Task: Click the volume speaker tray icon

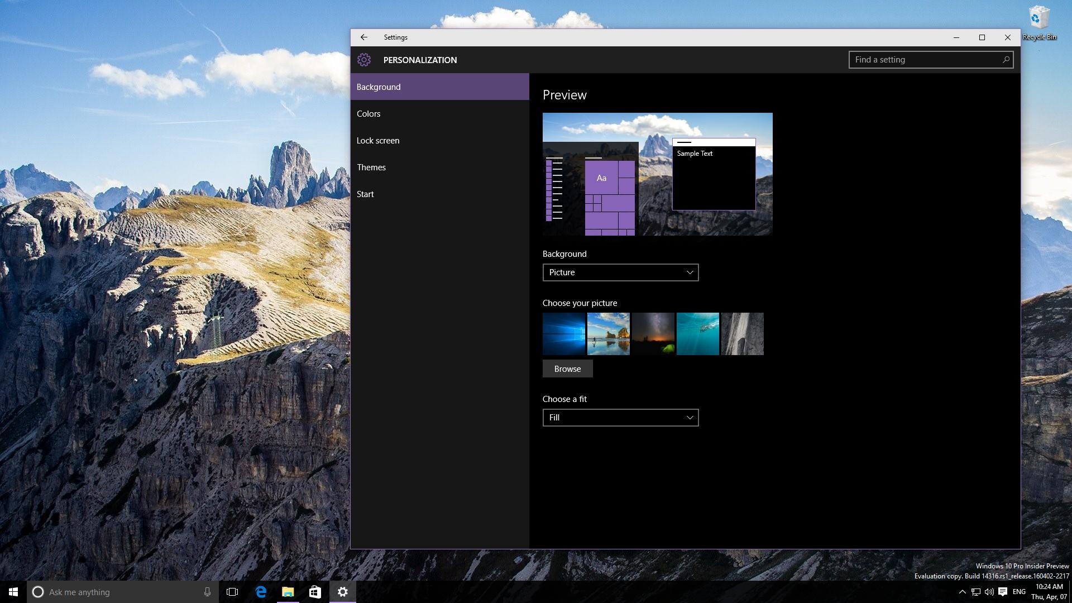Action: point(989,592)
